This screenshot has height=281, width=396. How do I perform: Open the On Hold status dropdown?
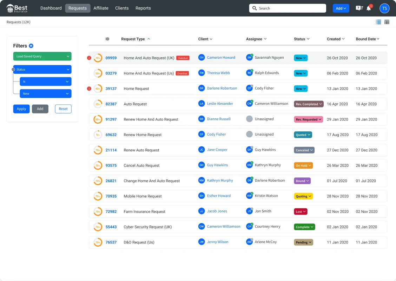pos(303,165)
